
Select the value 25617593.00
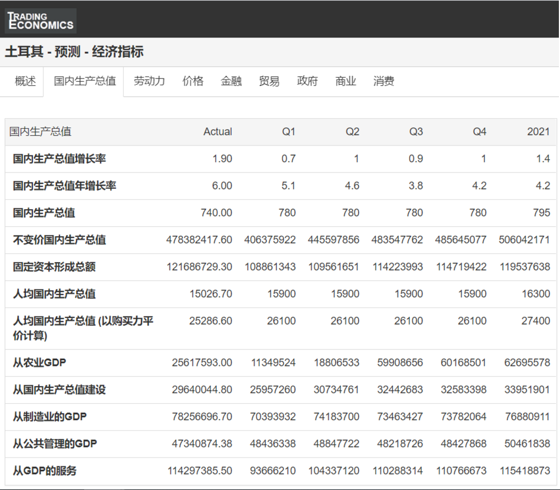click(202, 363)
